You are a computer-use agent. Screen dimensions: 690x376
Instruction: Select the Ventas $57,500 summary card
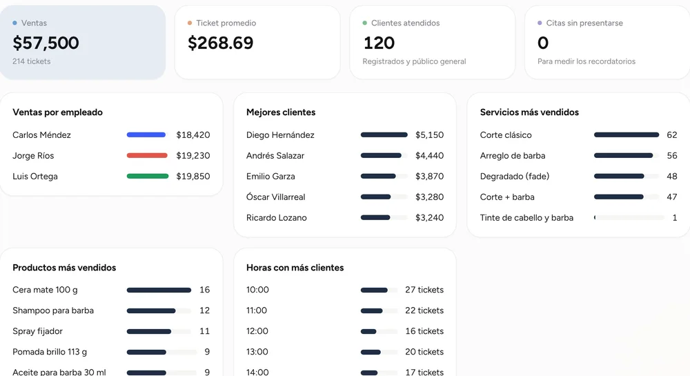tap(82, 42)
